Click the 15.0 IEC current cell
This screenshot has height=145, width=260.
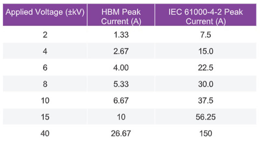click(x=206, y=51)
